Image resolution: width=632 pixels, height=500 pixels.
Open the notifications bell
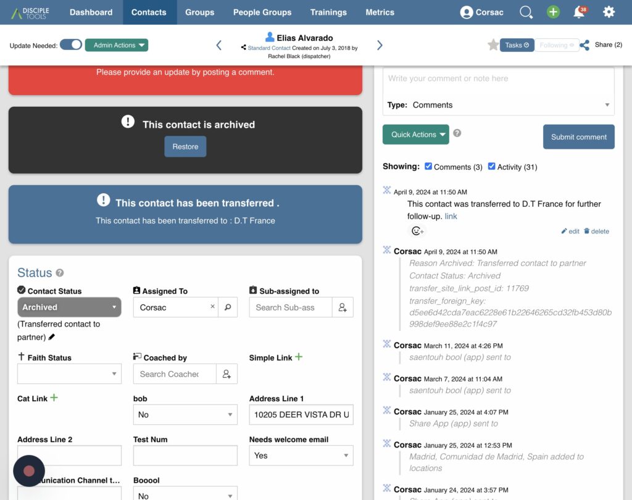(579, 12)
